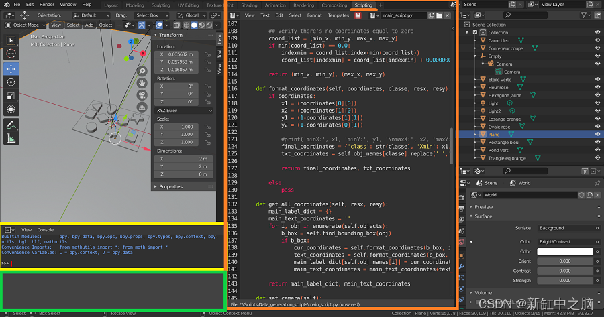Switch to Rendered shading mode

(x=209, y=25)
